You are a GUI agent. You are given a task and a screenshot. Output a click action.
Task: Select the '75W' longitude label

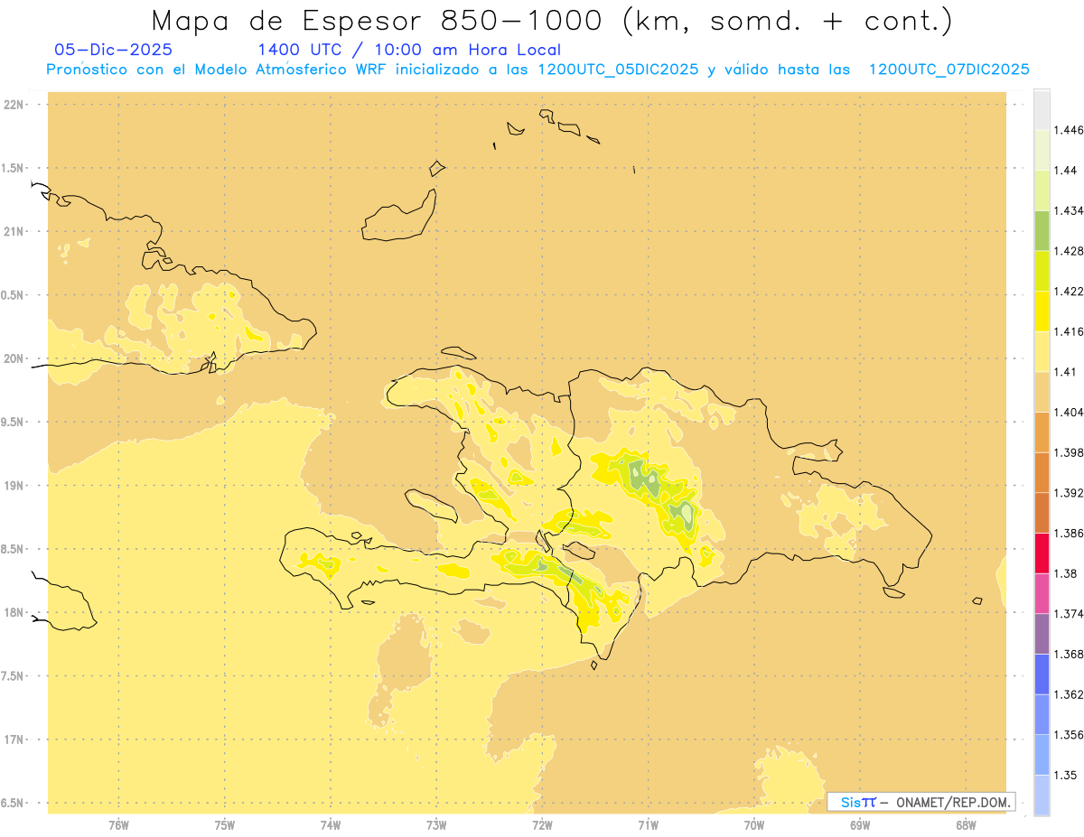[x=225, y=824]
